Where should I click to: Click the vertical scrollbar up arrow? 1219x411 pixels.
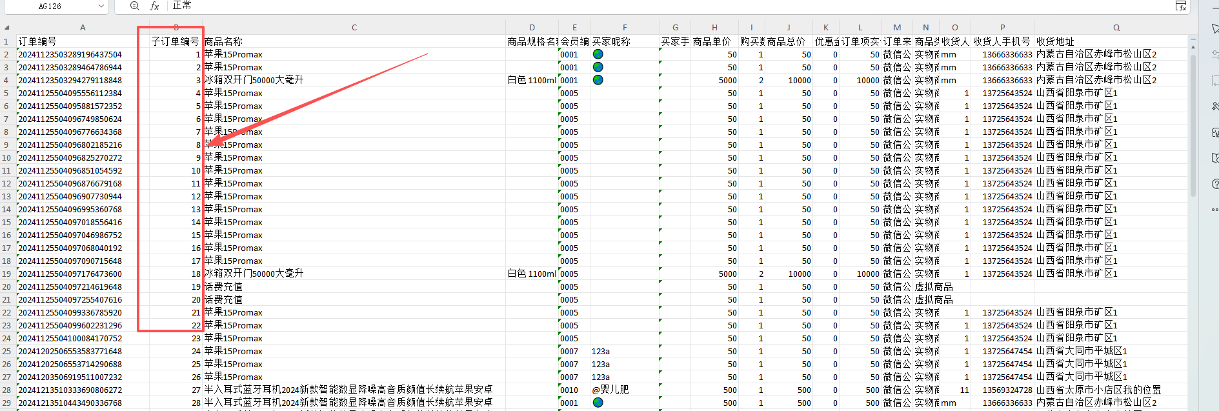(x=1193, y=46)
